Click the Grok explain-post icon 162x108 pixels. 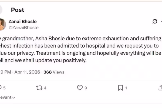(155, 21)
